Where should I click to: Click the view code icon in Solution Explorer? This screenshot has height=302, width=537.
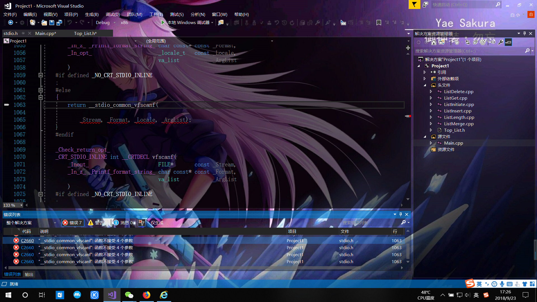(x=493, y=42)
